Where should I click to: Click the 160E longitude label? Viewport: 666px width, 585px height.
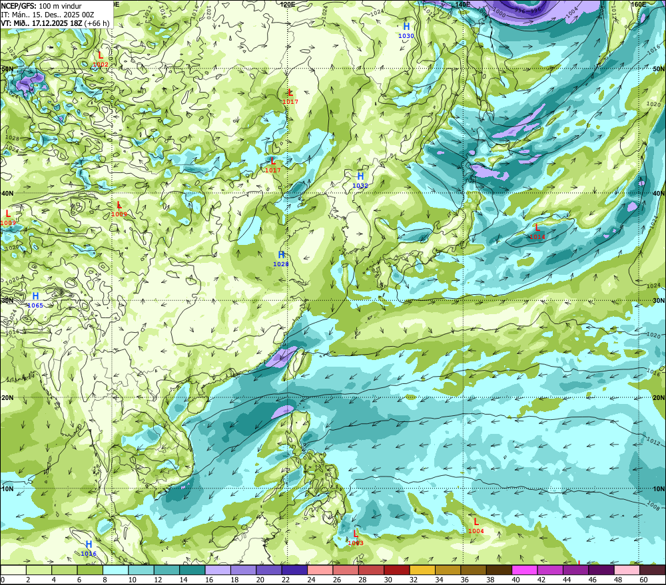pyautogui.click(x=639, y=4)
